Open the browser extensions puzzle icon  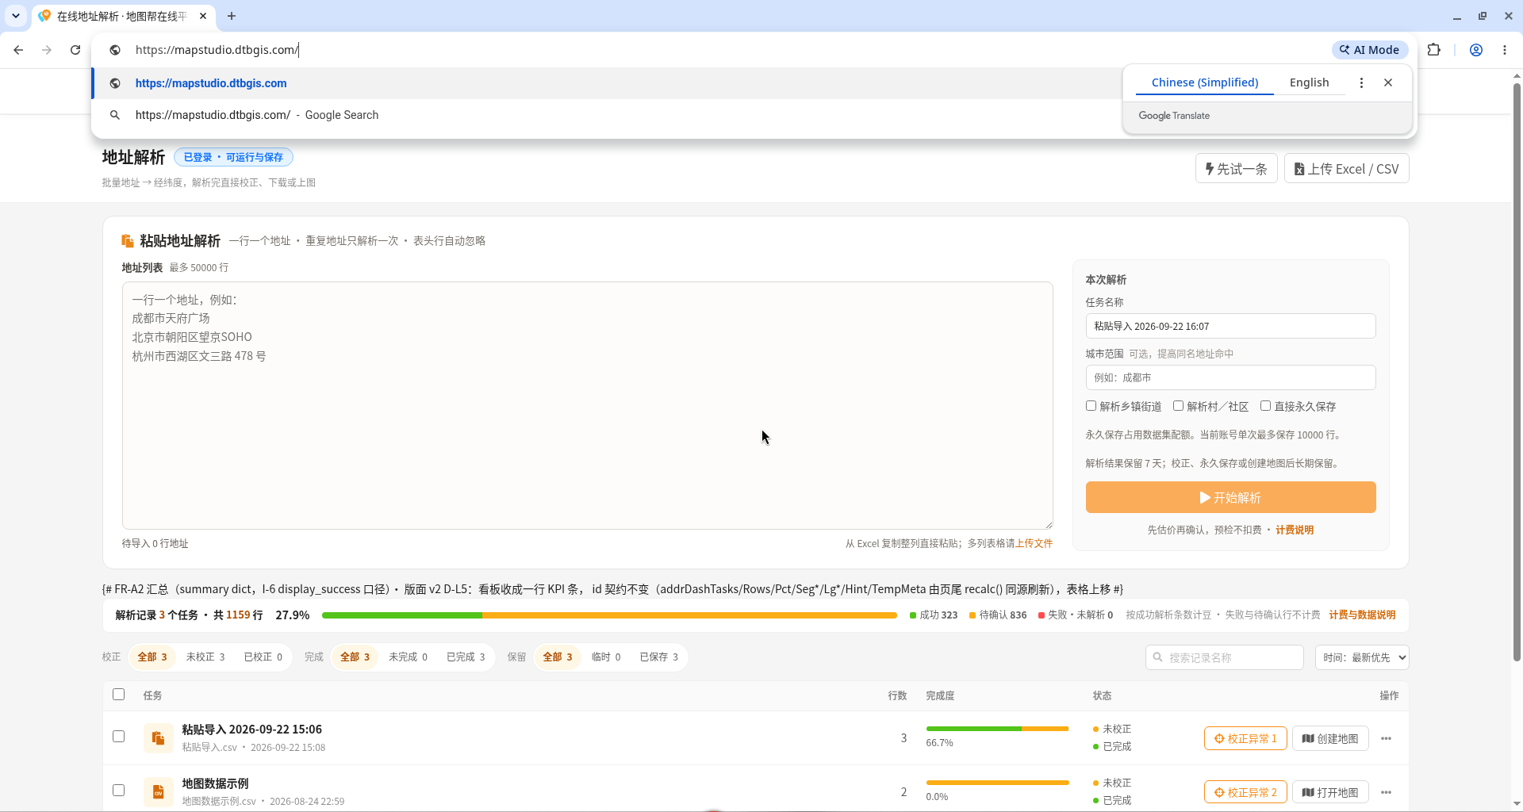click(1433, 50)
